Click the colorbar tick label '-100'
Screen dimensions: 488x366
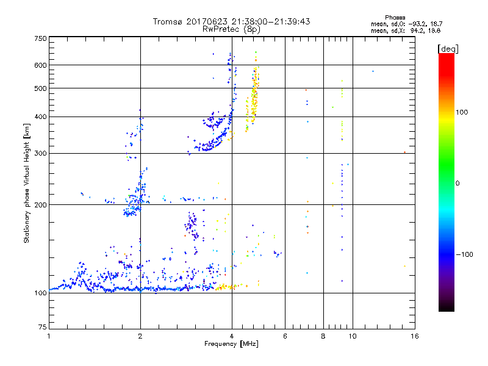coord(465,254)
